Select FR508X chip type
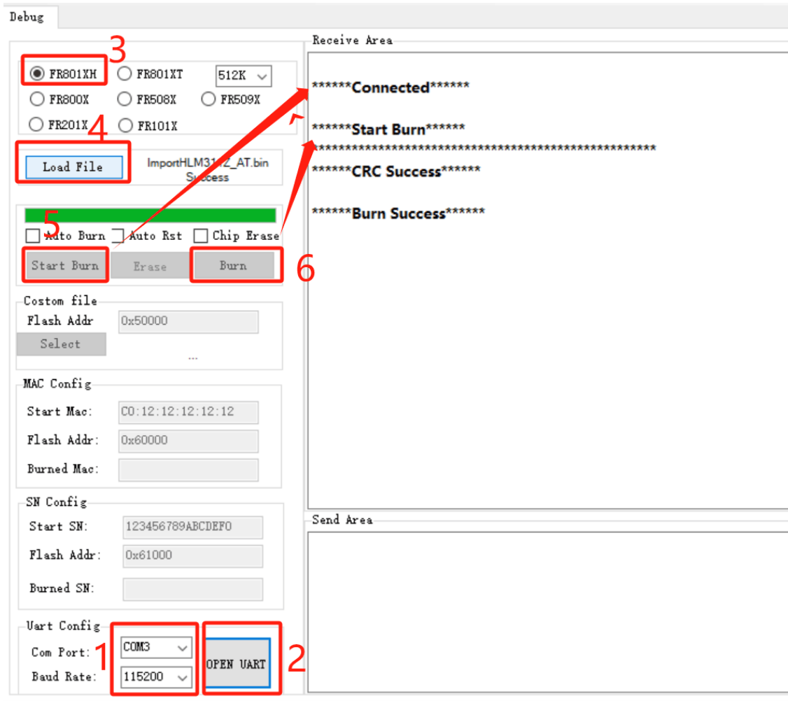The height and width of the screenshot is (701, 788). [125, 99]
